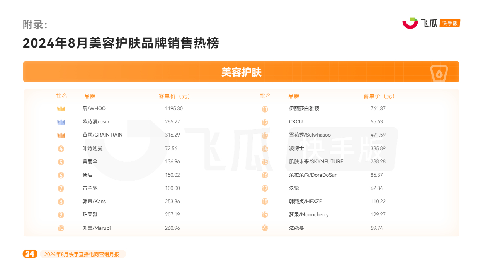Click rank 16 badge beside 朵拉朵尚/DoraDoSun
The image size is (483, 272).
[x=265, y=175]
